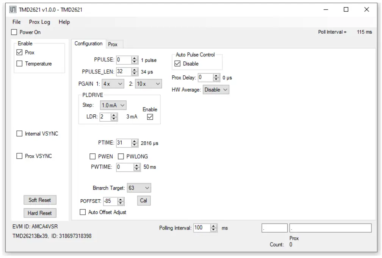The width and height of the screenshot is (382, 258).
Task: Increase PPULSE value with up arrow
Action: (134, 58)
